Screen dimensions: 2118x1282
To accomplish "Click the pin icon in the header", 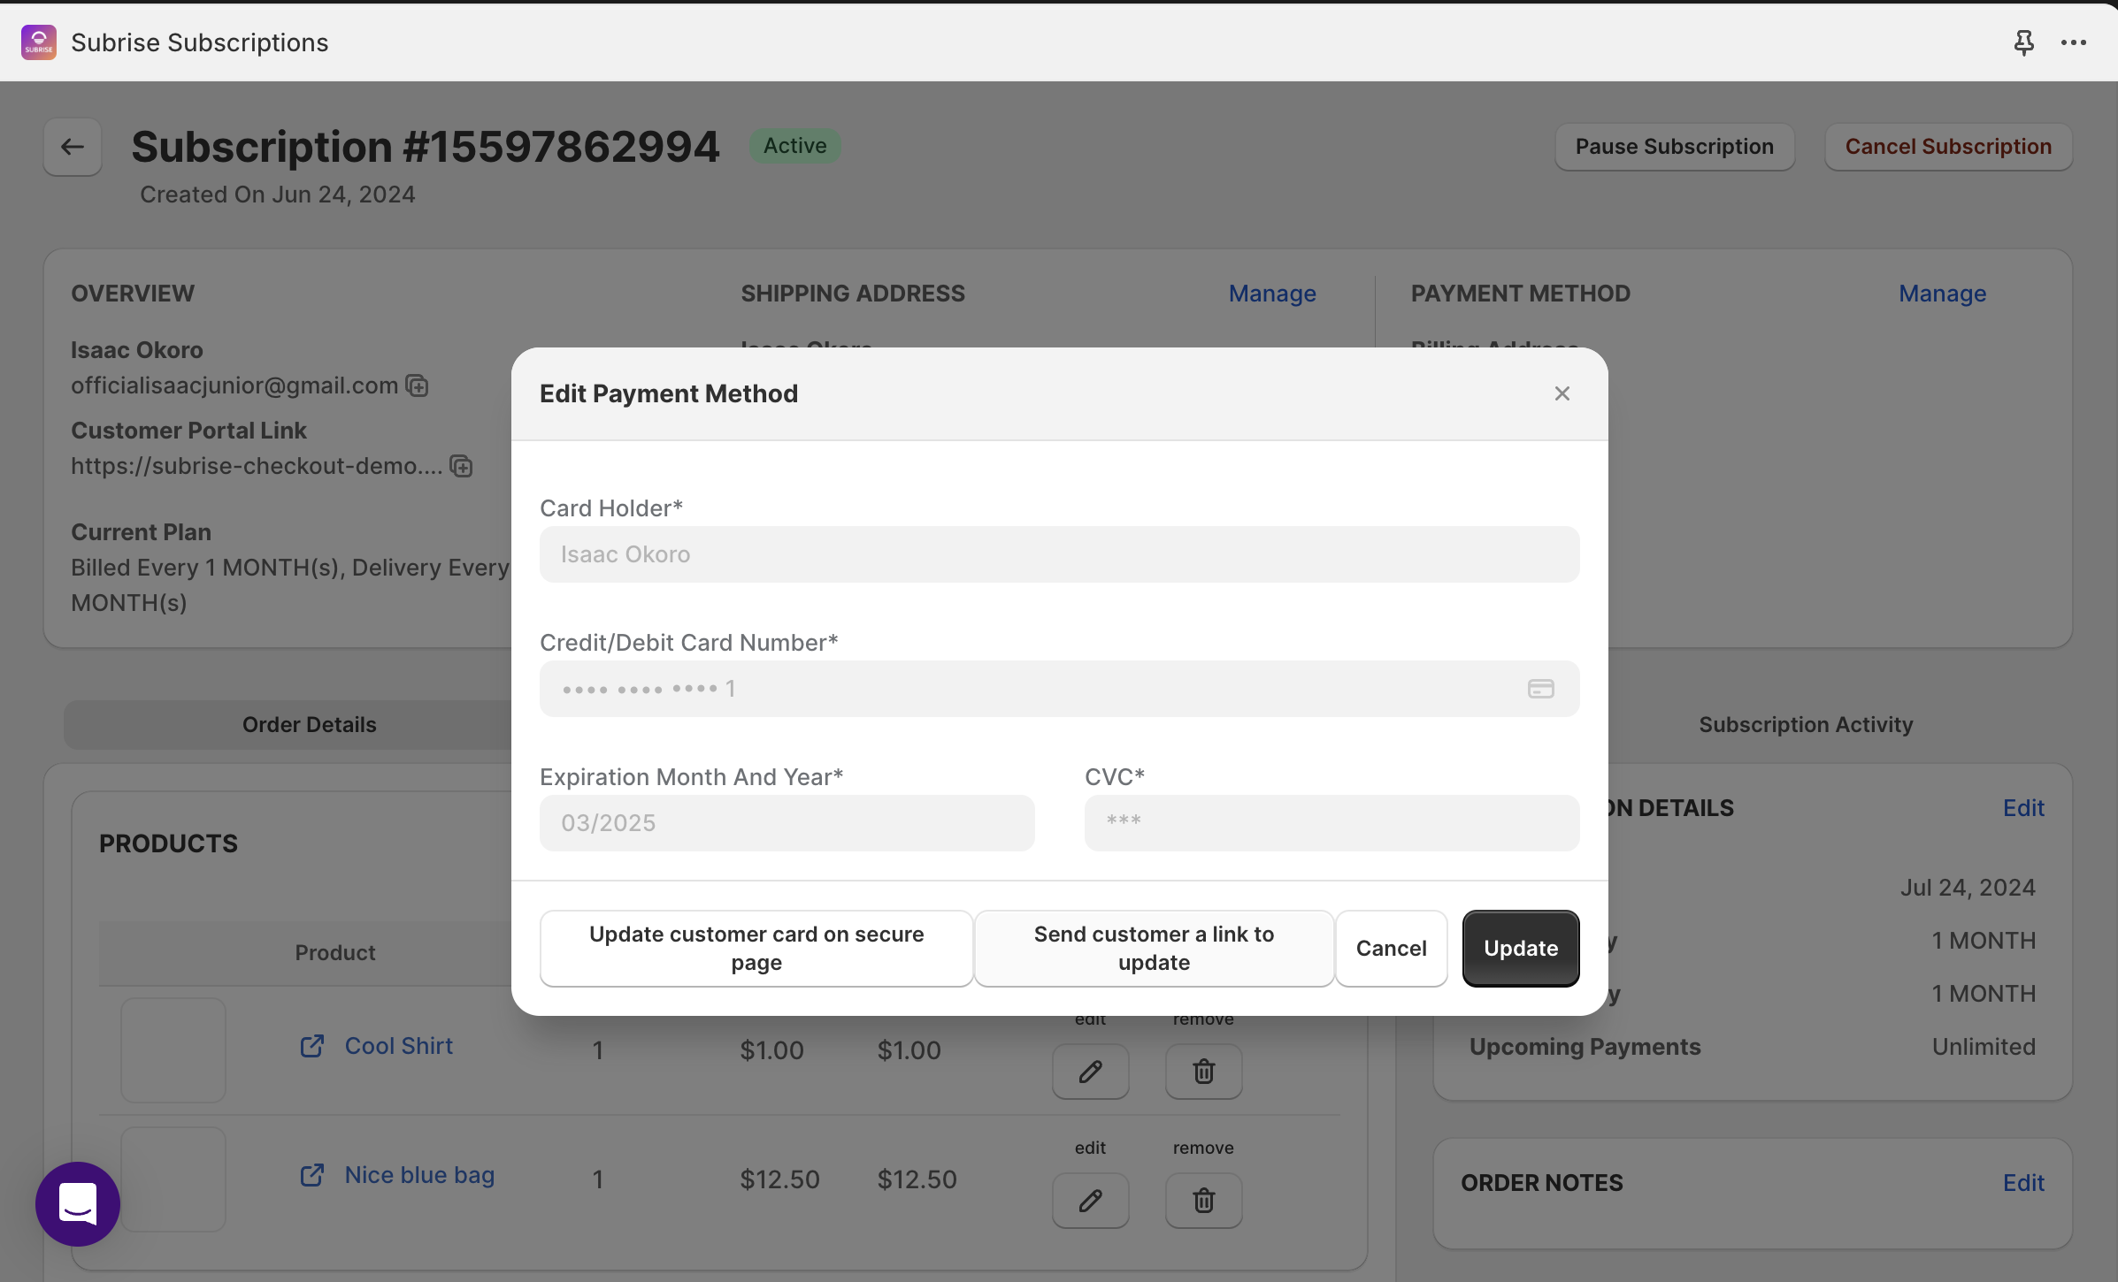I will [2023, 42].
